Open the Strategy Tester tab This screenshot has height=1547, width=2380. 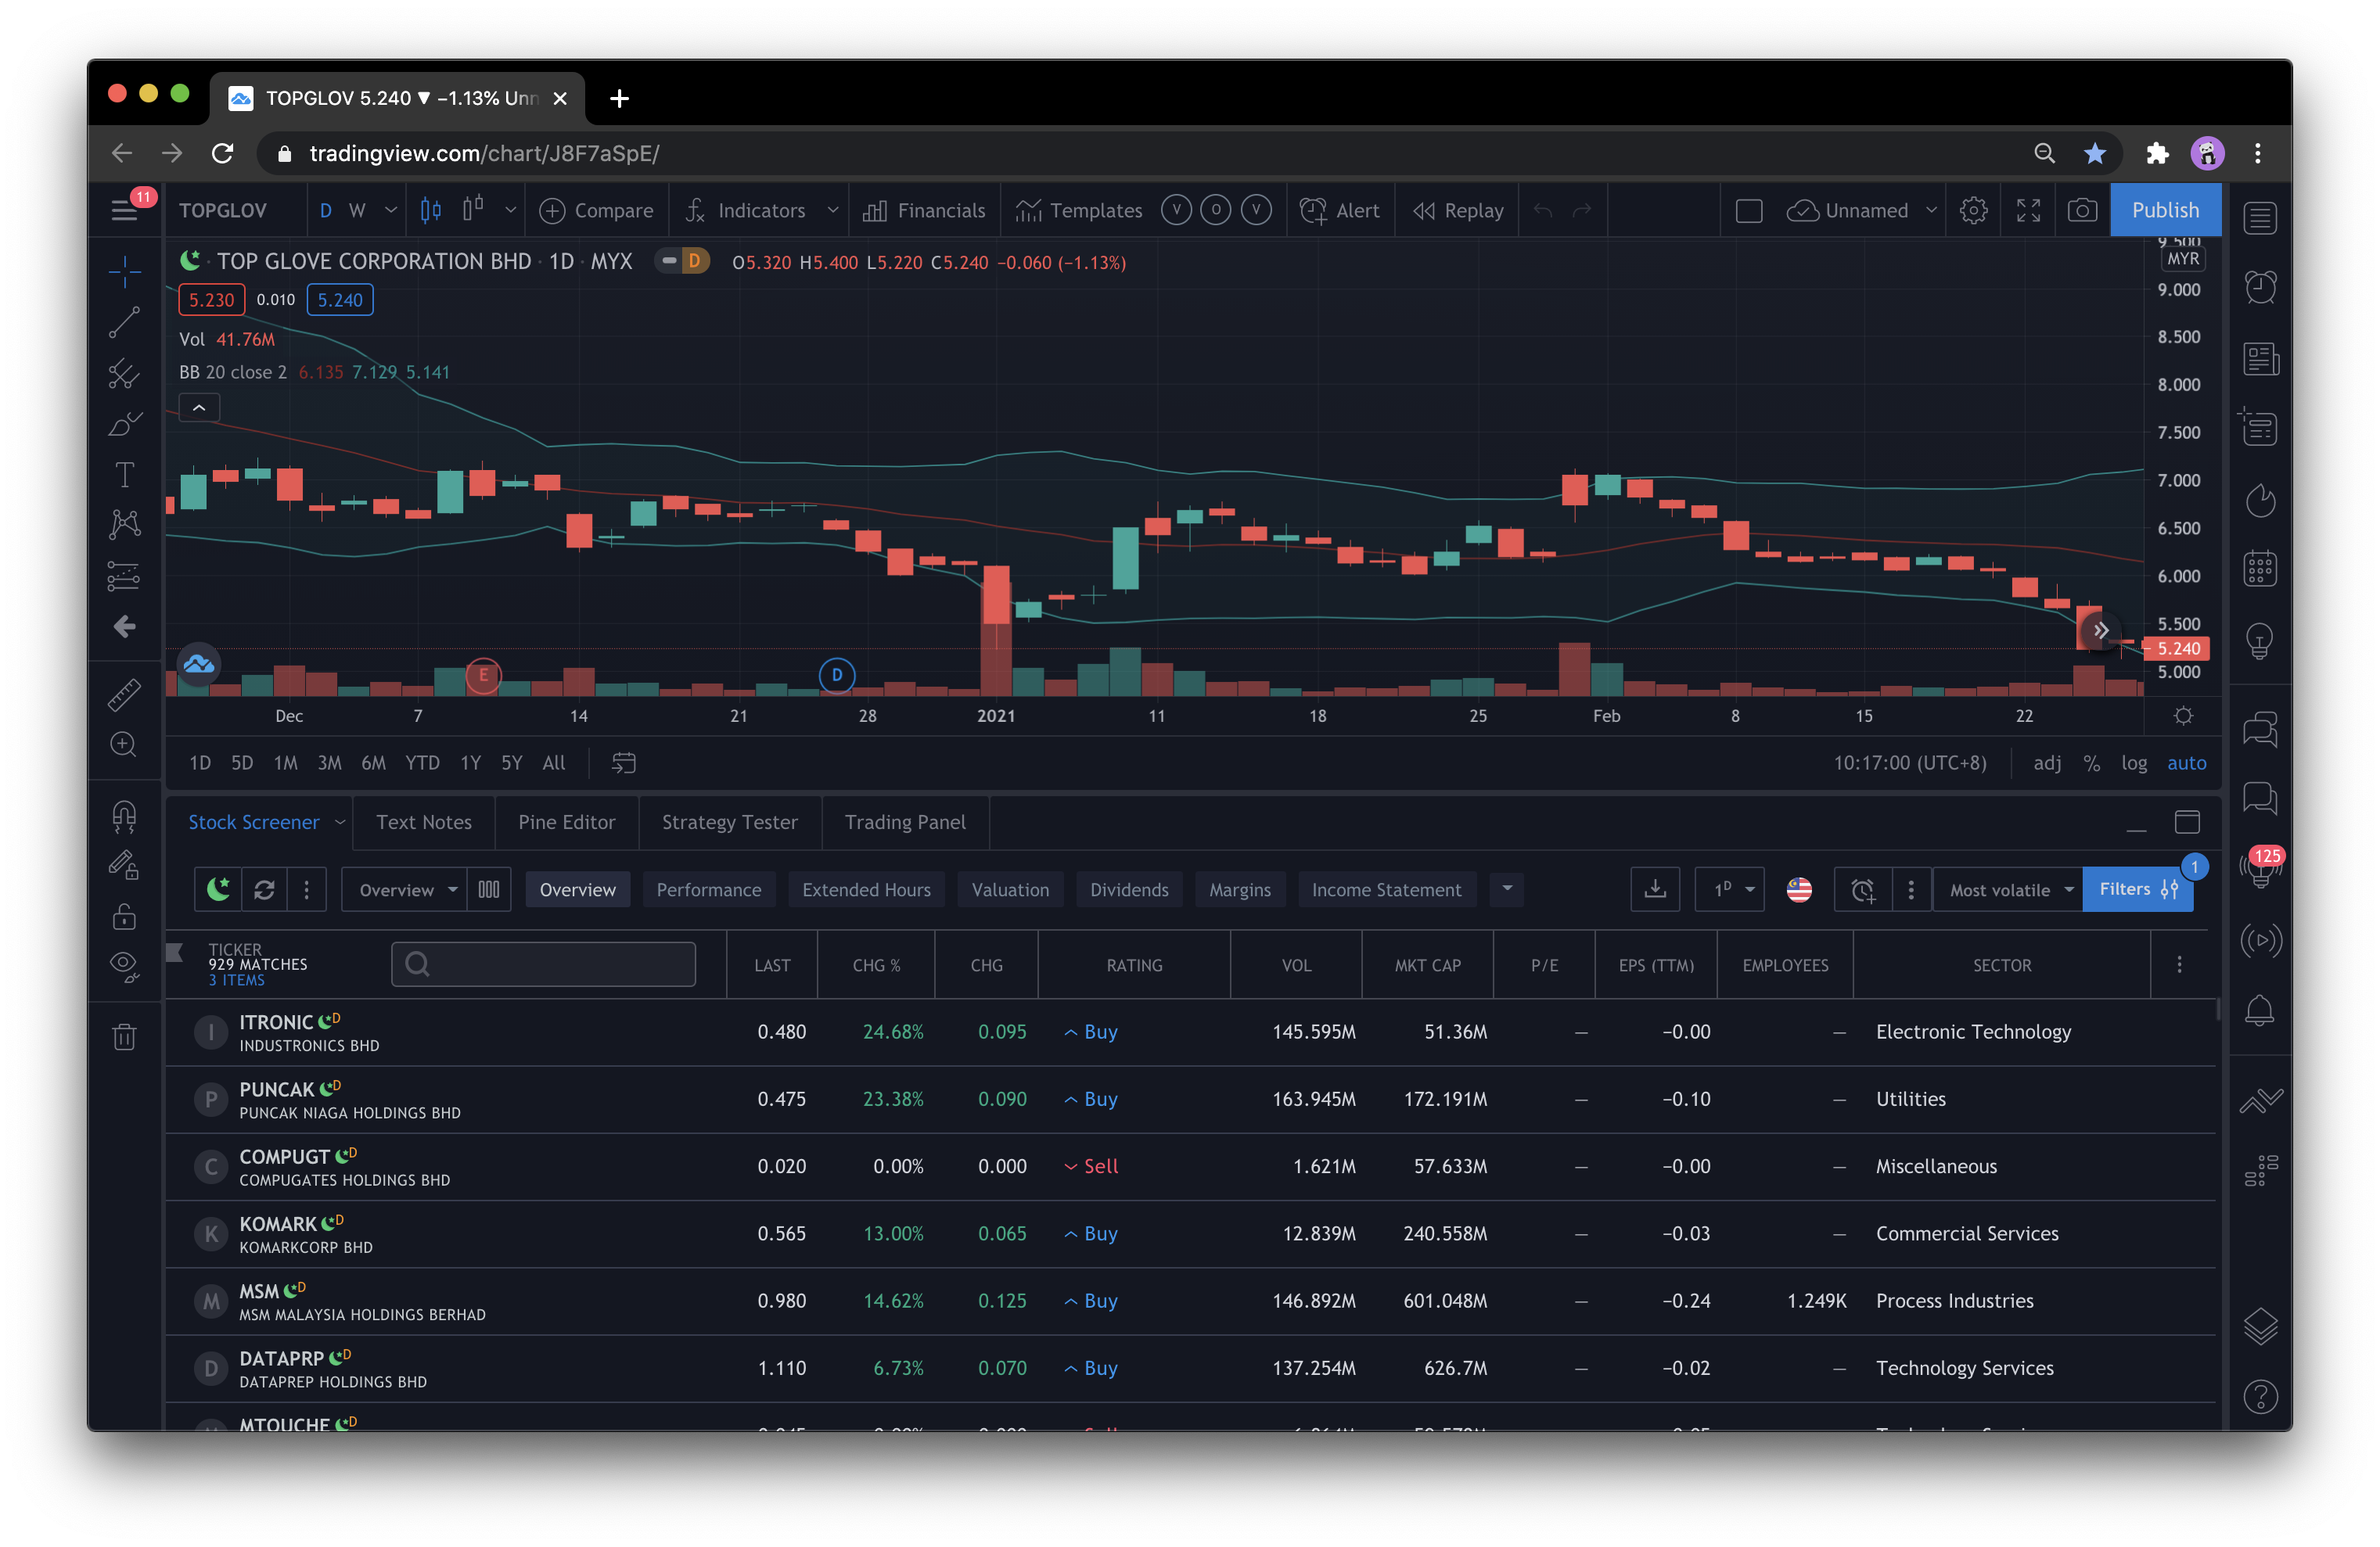pos(730,823)
